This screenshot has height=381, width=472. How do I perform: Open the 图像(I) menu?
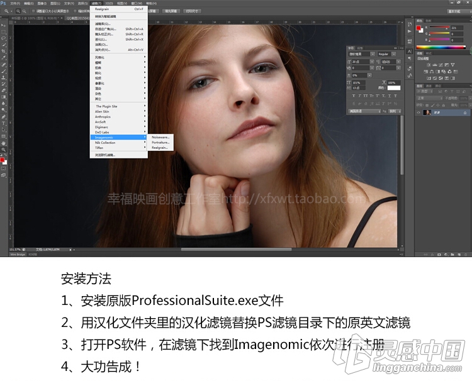(42, 3)
